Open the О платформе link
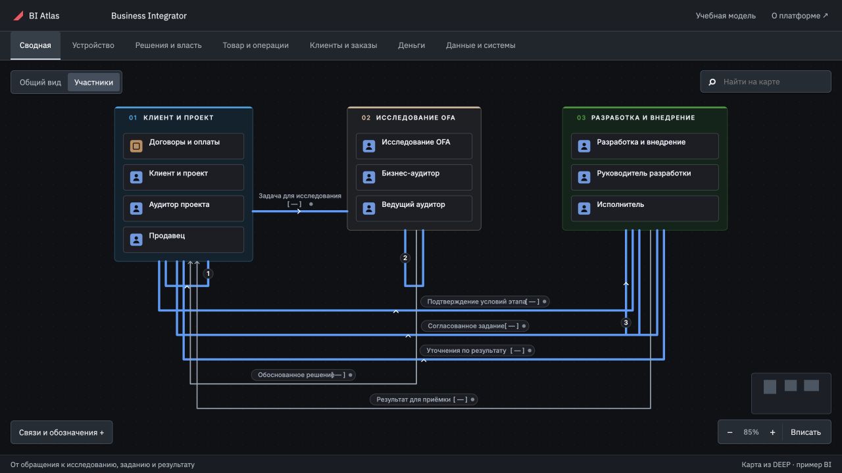This screenshot has width=842, height=473. [x=800, y=16]
